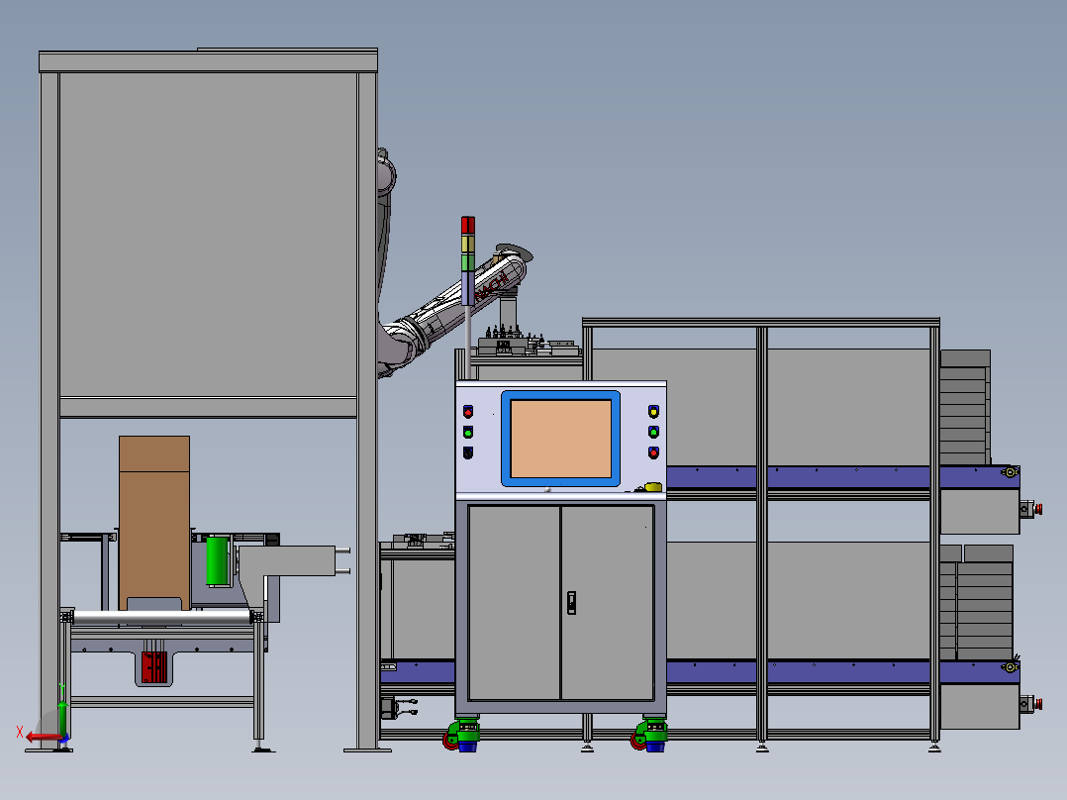1067x800 pixels.
Task: Select the yellow object on the control panel shelf
Action: pos(652,486)
